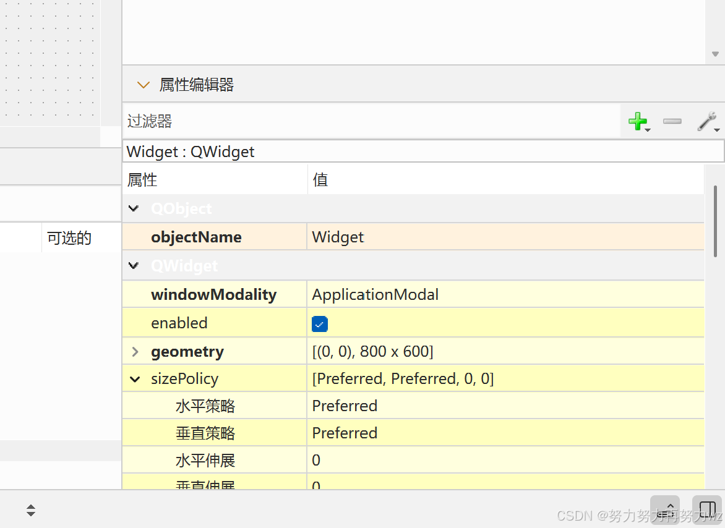Collapse the sizePolicy property row
725x528 pixels.
(x=135, y=379)
